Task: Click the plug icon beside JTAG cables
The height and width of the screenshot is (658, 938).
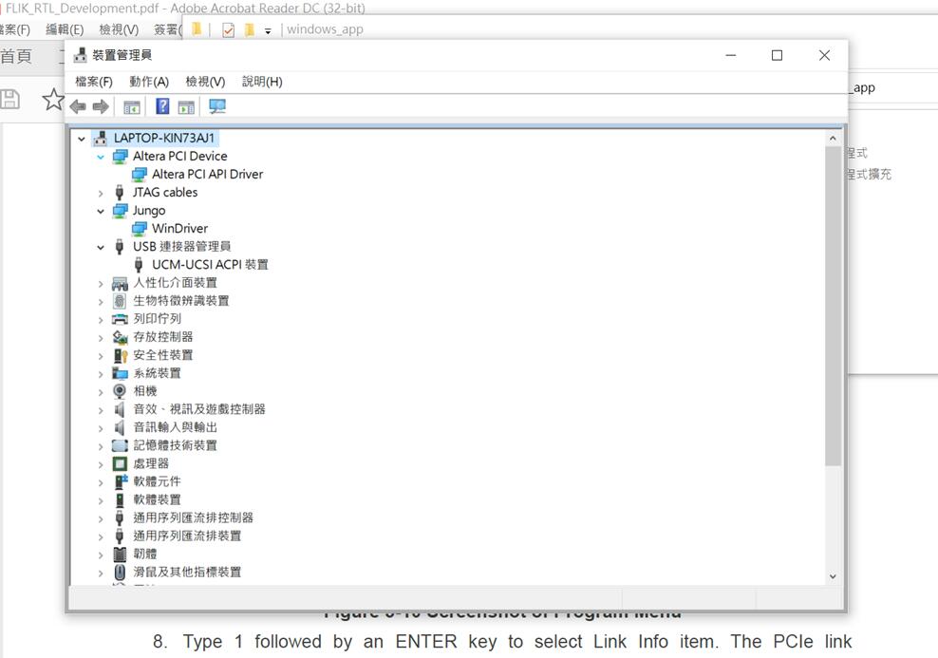Action: 120,192
